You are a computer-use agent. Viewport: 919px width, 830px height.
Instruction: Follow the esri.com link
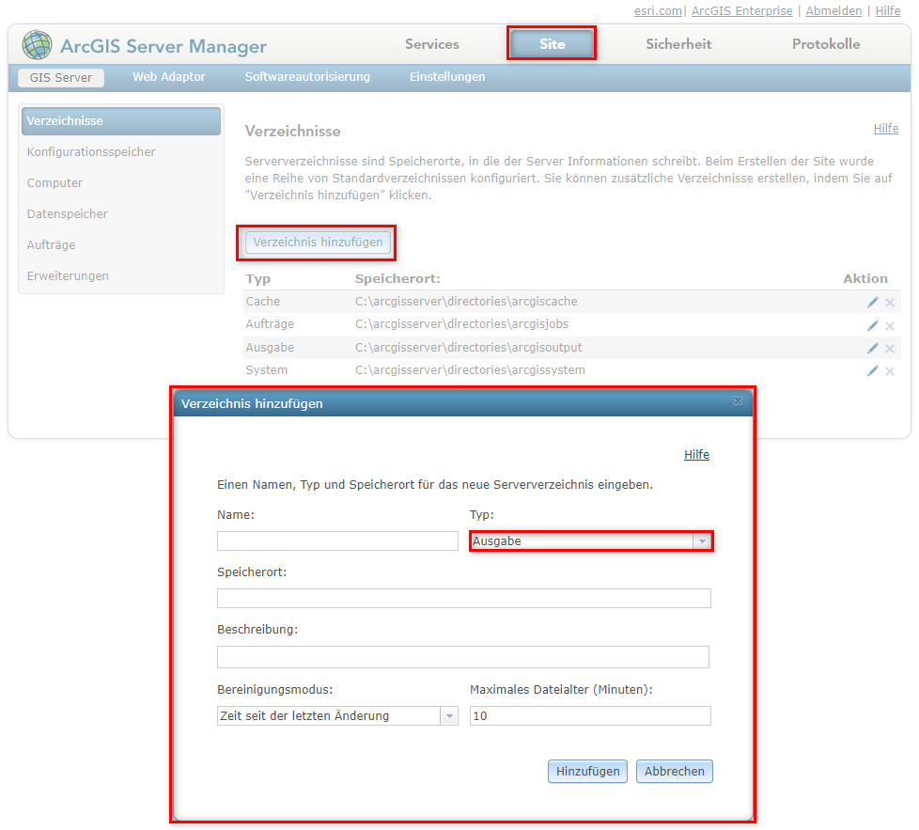click(658, 10)
